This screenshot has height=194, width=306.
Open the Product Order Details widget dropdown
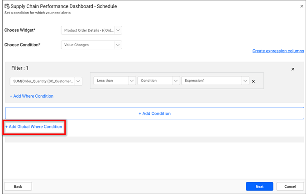(89, 30)
